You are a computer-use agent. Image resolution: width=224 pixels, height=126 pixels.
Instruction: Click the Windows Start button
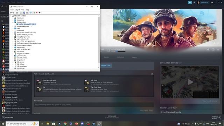pyautogui.click(x=3, y=124)
